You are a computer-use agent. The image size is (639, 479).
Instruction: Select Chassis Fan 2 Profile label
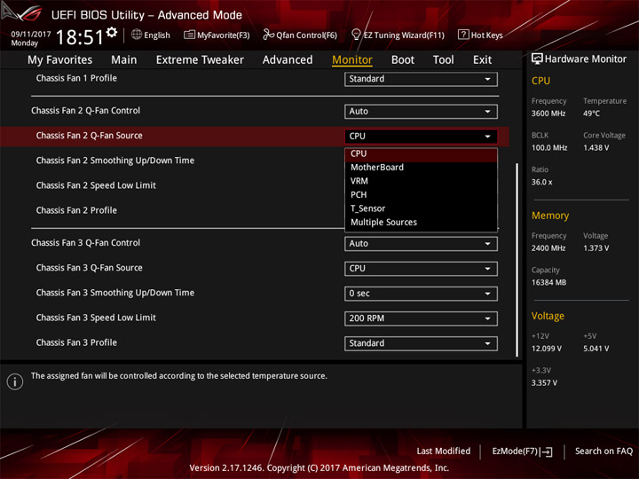click(x=76, y=210)
